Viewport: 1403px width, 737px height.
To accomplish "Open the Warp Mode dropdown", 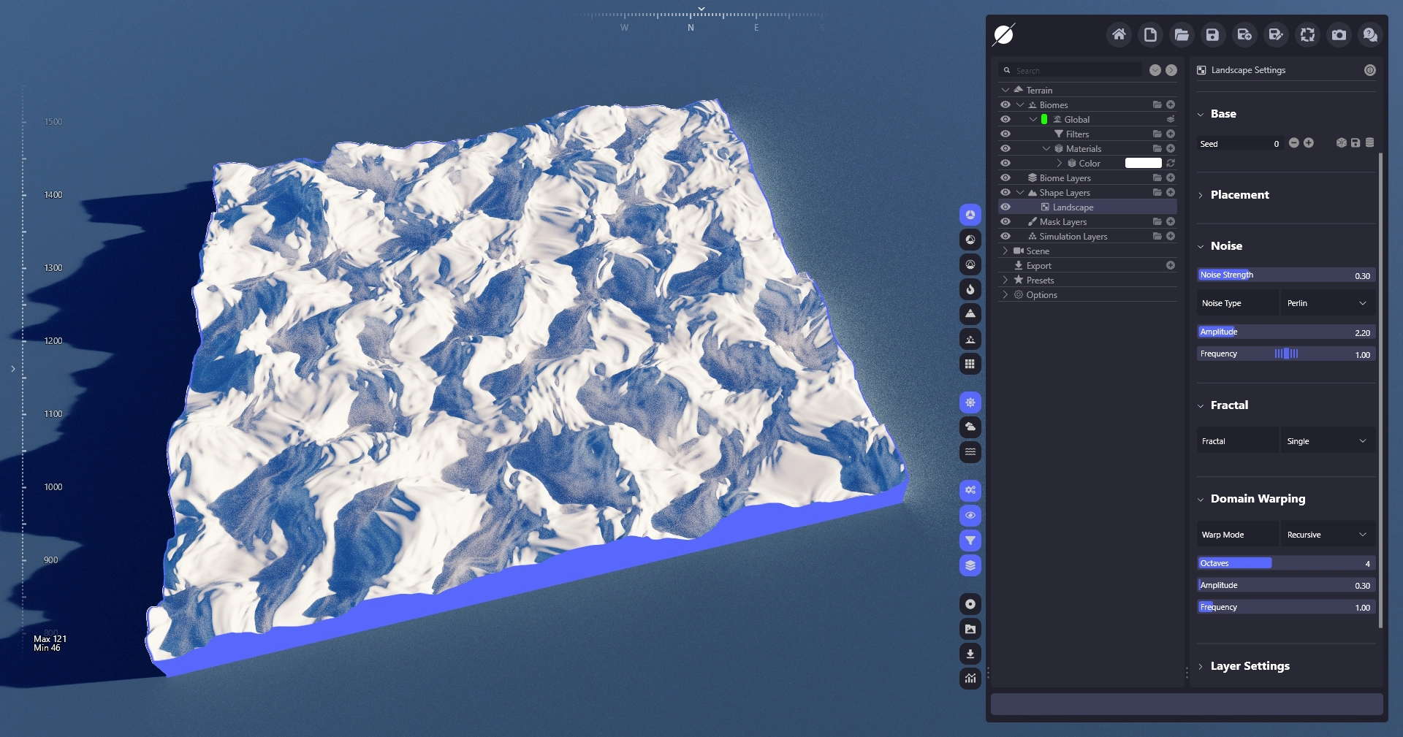I will pos(1327,535).
